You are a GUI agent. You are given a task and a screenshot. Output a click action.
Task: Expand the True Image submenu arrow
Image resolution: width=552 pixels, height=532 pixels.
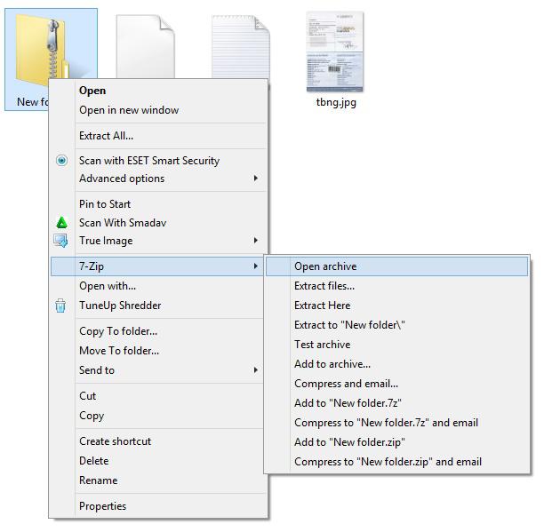point(256,241)
